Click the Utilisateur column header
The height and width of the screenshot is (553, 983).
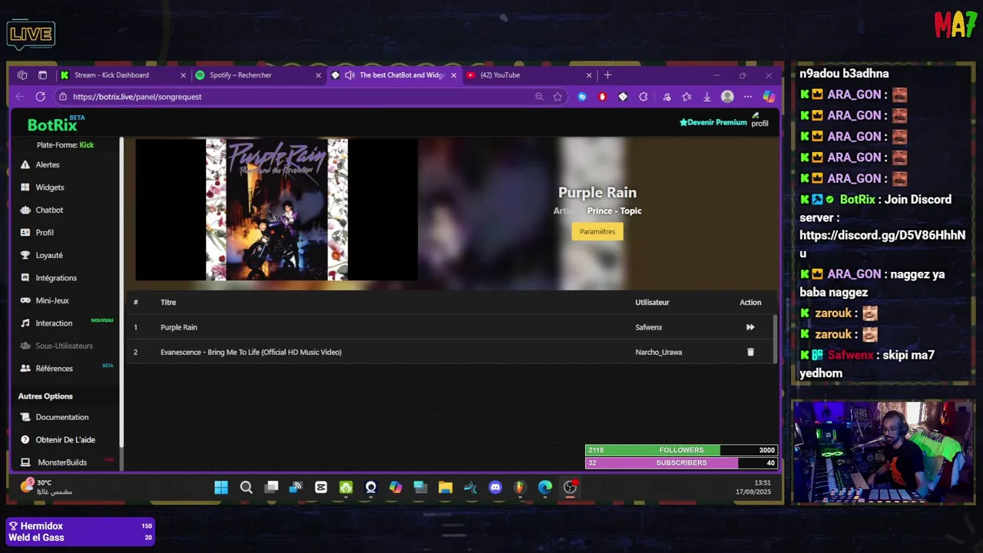pyautogui.click(x=652, y=303)
